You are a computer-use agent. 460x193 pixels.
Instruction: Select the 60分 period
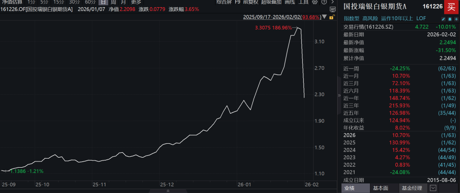pos(91,2)
